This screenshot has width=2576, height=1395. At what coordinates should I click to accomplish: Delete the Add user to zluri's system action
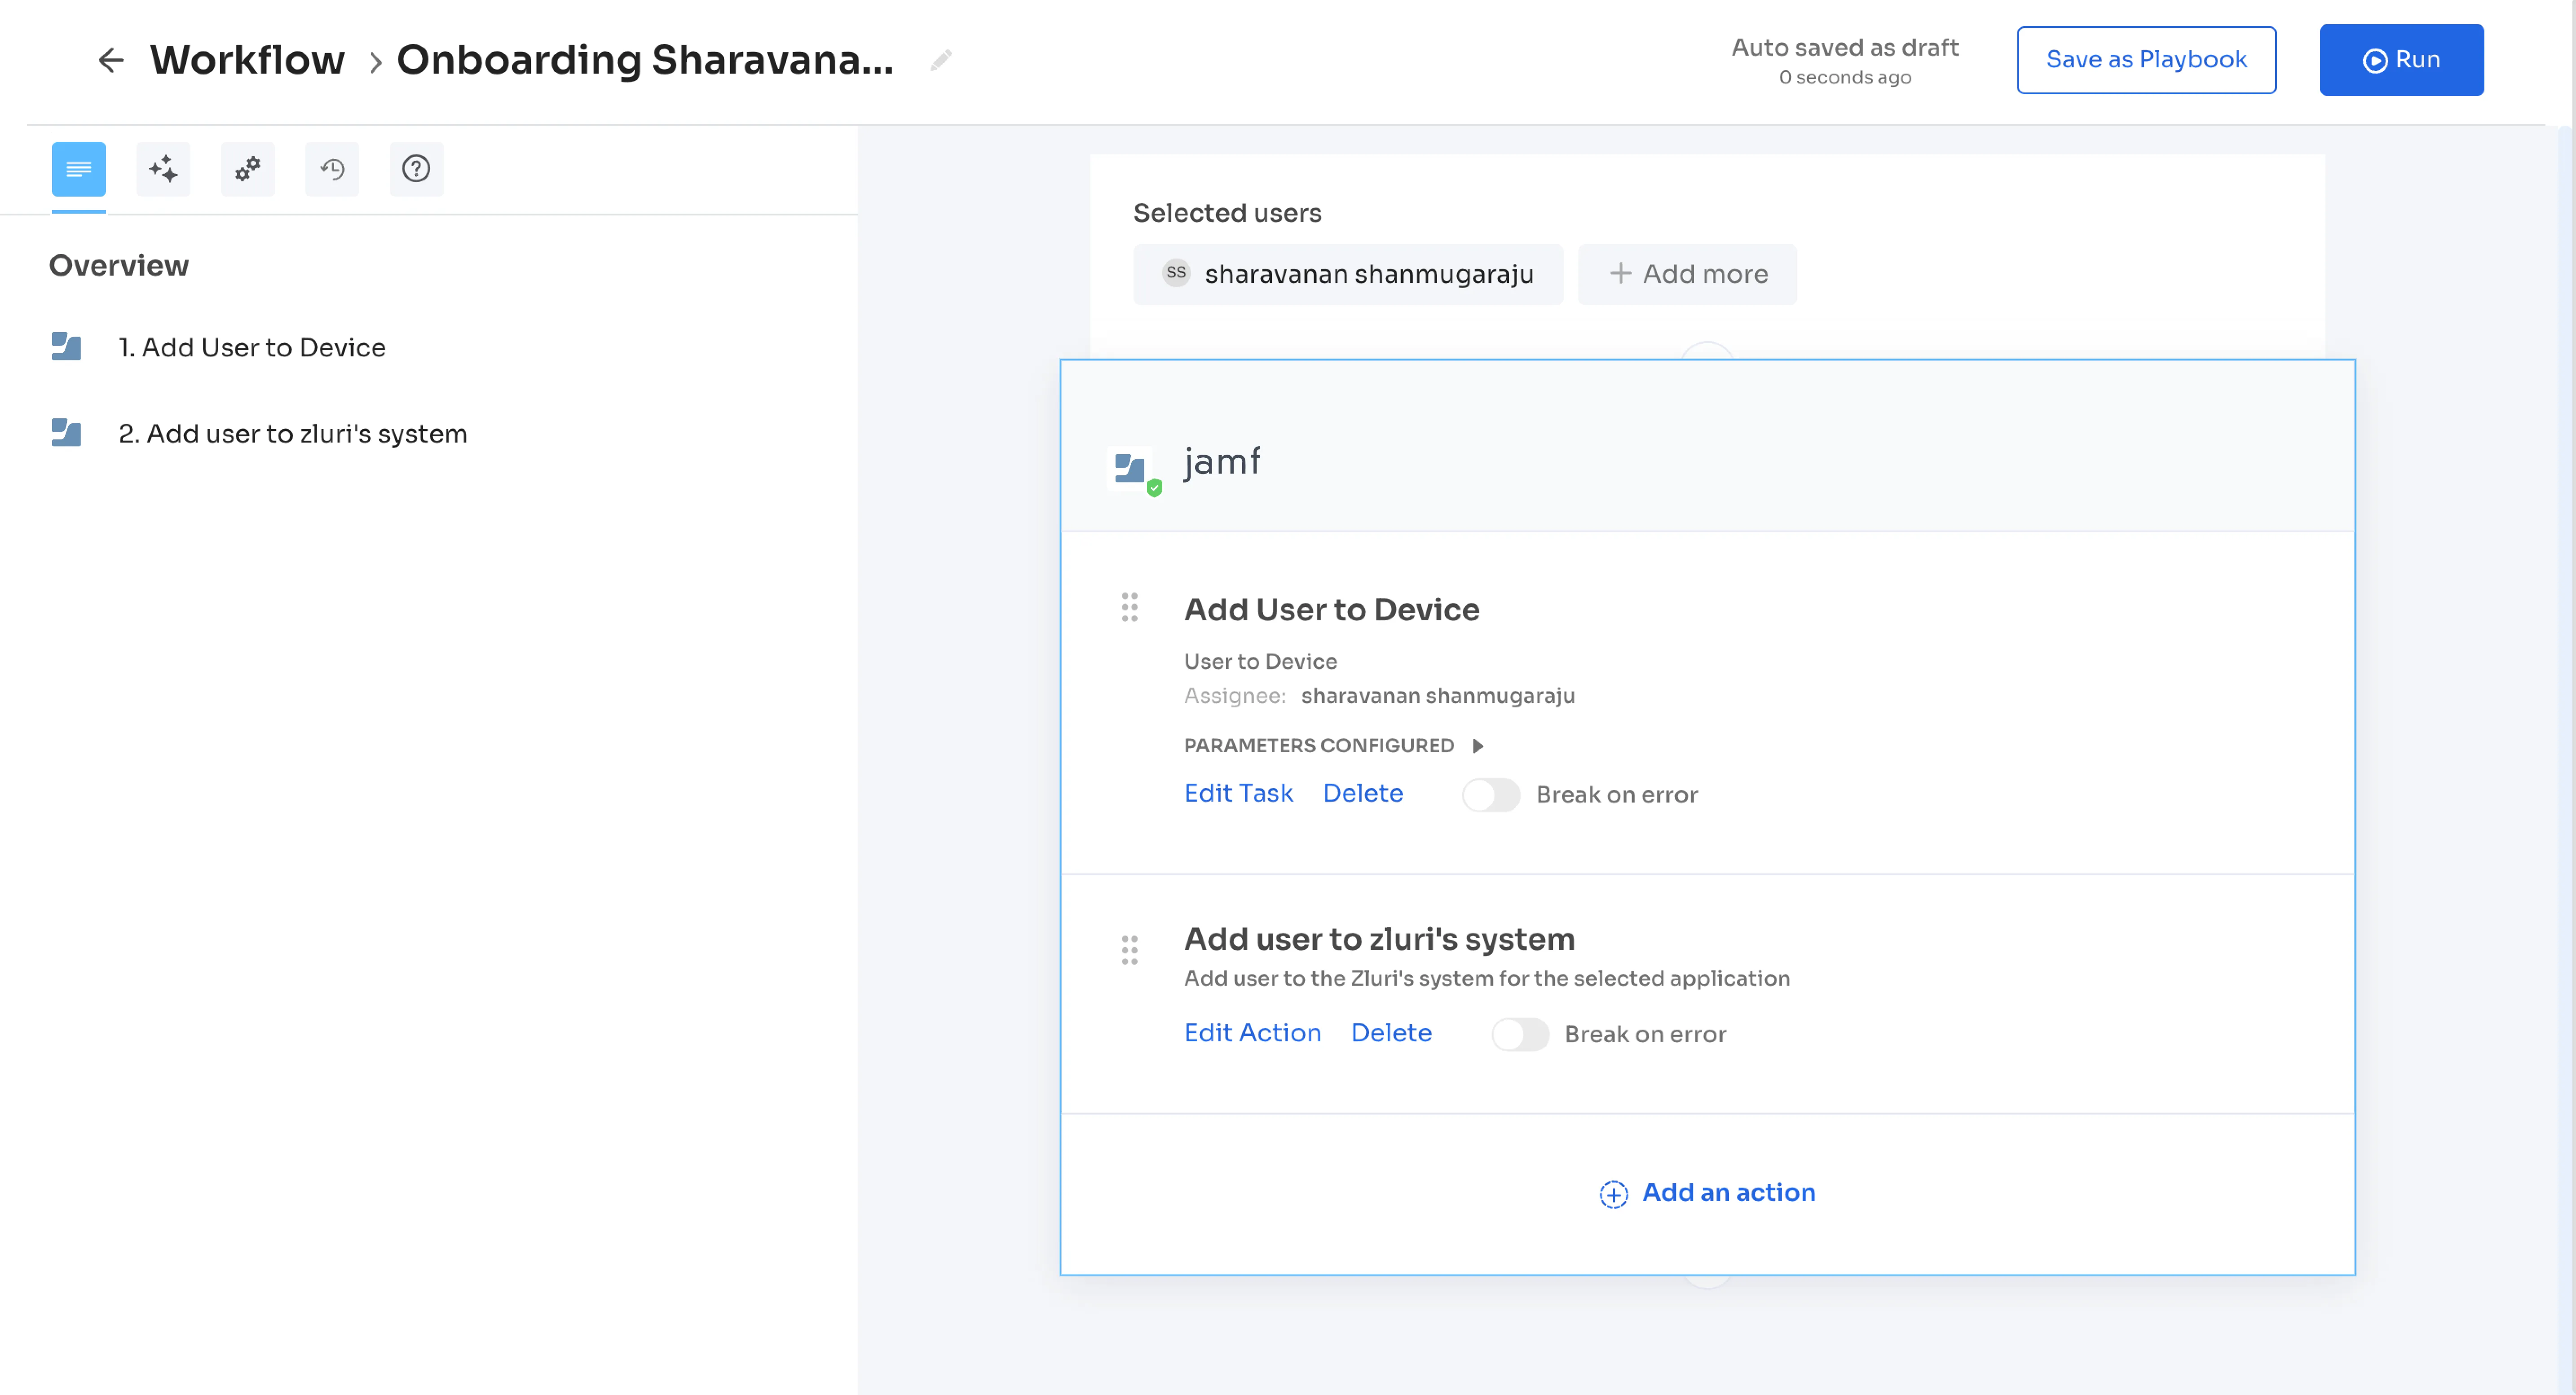[1391, 1033]
